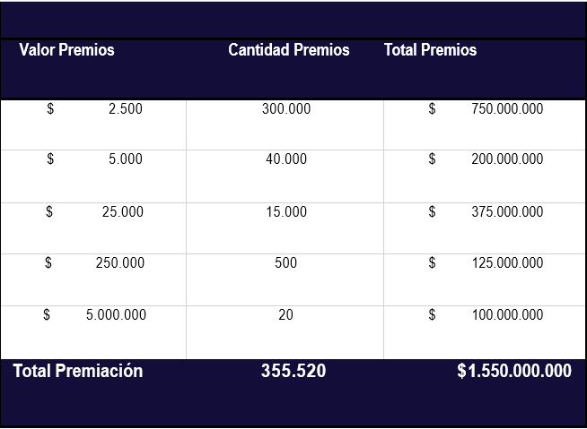Select the 20 quantity cell

(x=285, y=332)
